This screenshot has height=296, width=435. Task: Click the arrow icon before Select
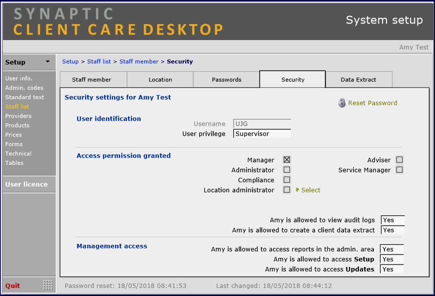(297, 190)
